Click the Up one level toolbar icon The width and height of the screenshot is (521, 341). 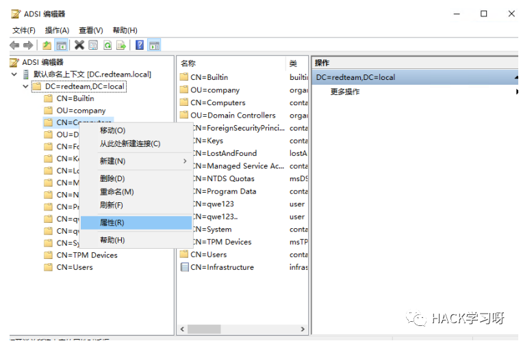pos(47,45)
